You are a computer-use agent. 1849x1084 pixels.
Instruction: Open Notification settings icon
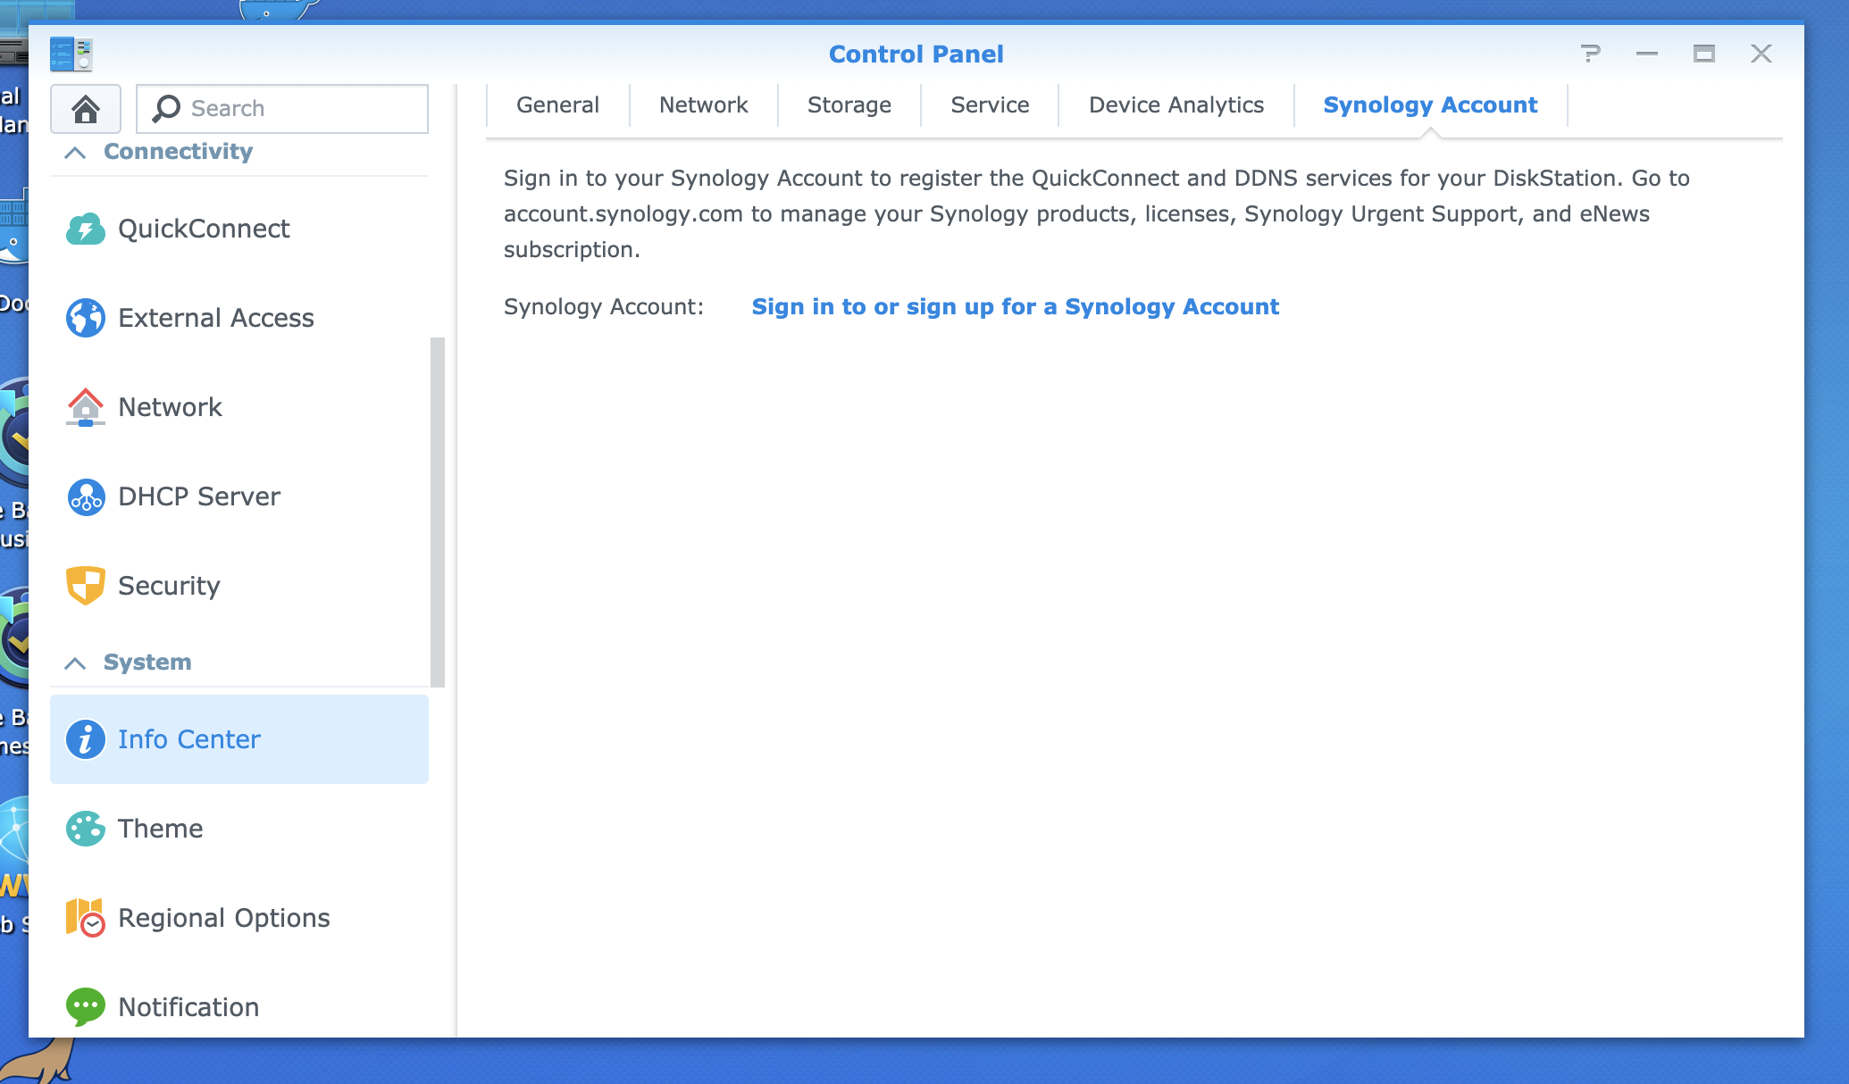point(85,1006)
